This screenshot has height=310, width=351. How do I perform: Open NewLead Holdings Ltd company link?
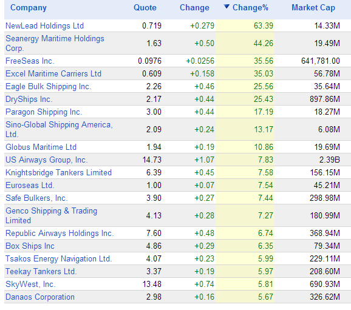(x=44, y=25)
